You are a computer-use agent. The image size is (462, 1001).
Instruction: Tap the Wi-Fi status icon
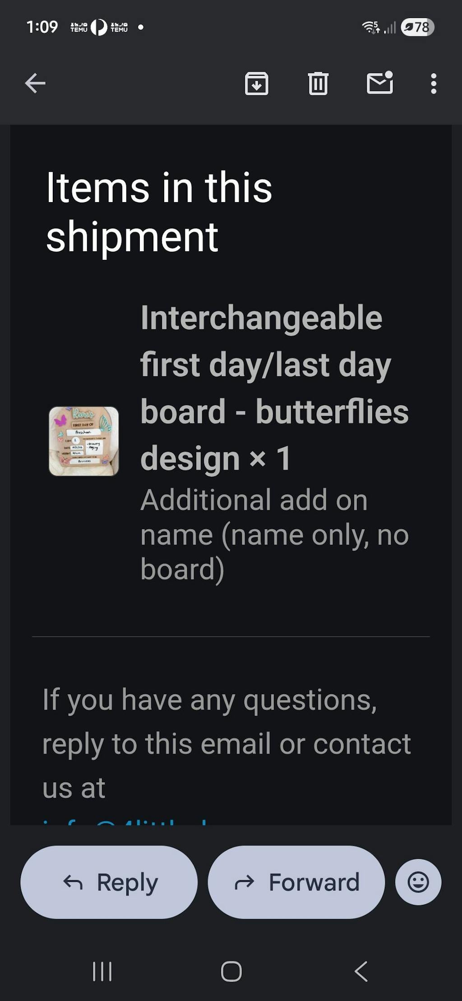(x=371, y=27)
